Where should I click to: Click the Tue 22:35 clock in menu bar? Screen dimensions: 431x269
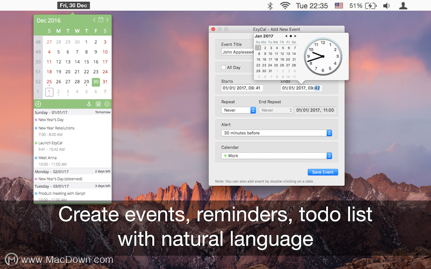pos(312,6)
